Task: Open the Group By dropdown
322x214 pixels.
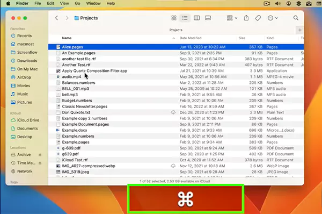Action: tap(232, 18)
